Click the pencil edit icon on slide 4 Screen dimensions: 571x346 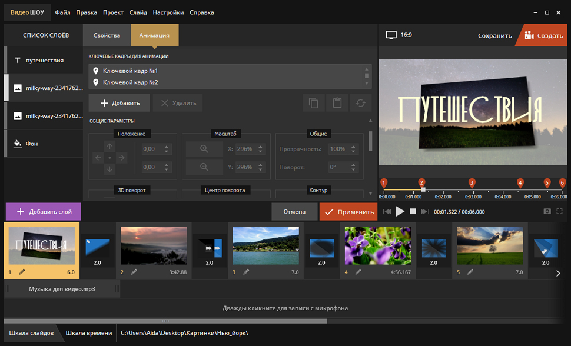pyautogui.click(x=358, y=272)
